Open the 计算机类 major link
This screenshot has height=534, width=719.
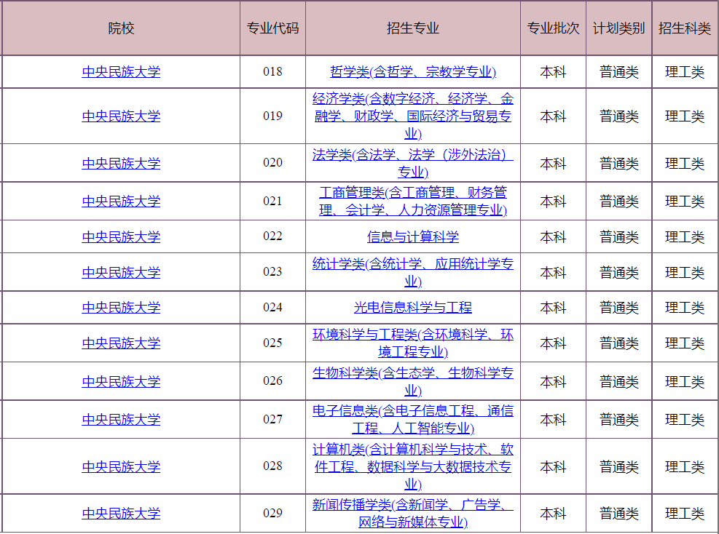coord(413,466)
